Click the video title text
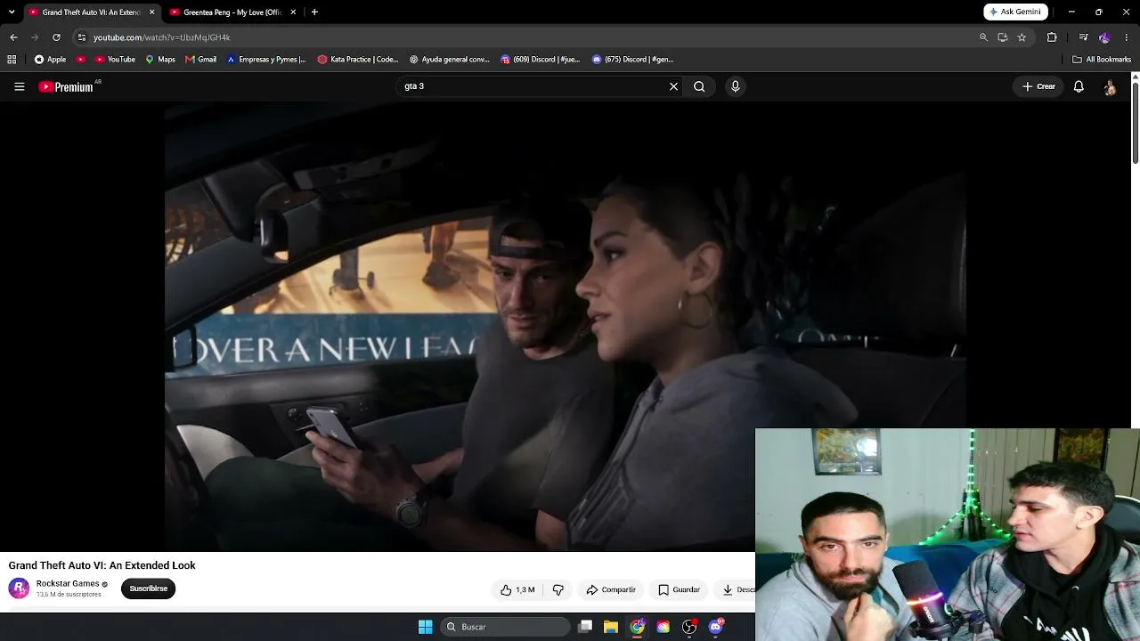The height and width of the screenshot is (641, 1140). point(102,565)
